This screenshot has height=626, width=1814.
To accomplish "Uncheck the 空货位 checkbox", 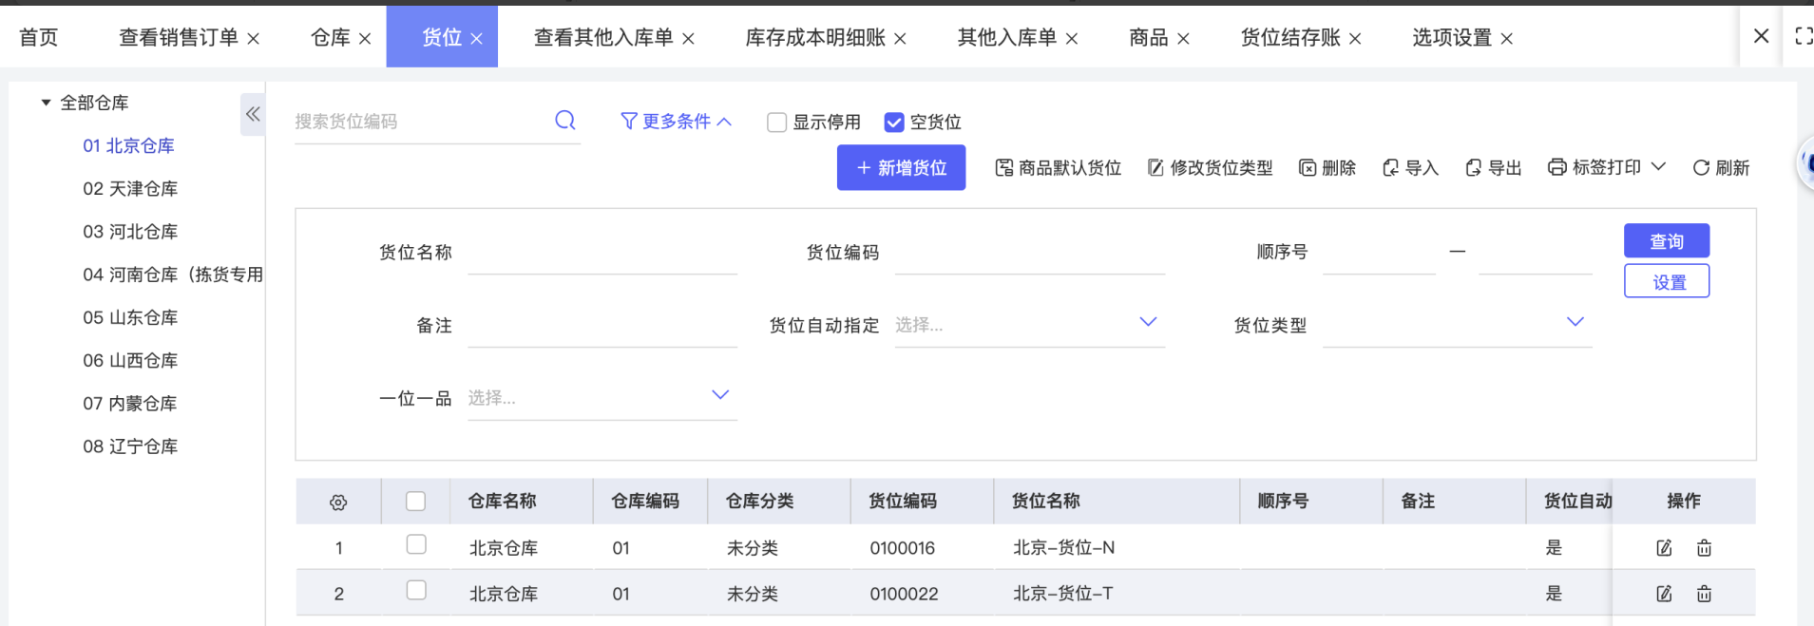I will [894, 123].
